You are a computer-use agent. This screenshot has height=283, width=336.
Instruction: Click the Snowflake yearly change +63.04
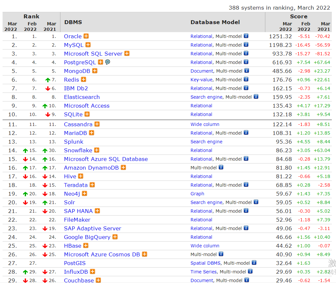click(322, 150)
